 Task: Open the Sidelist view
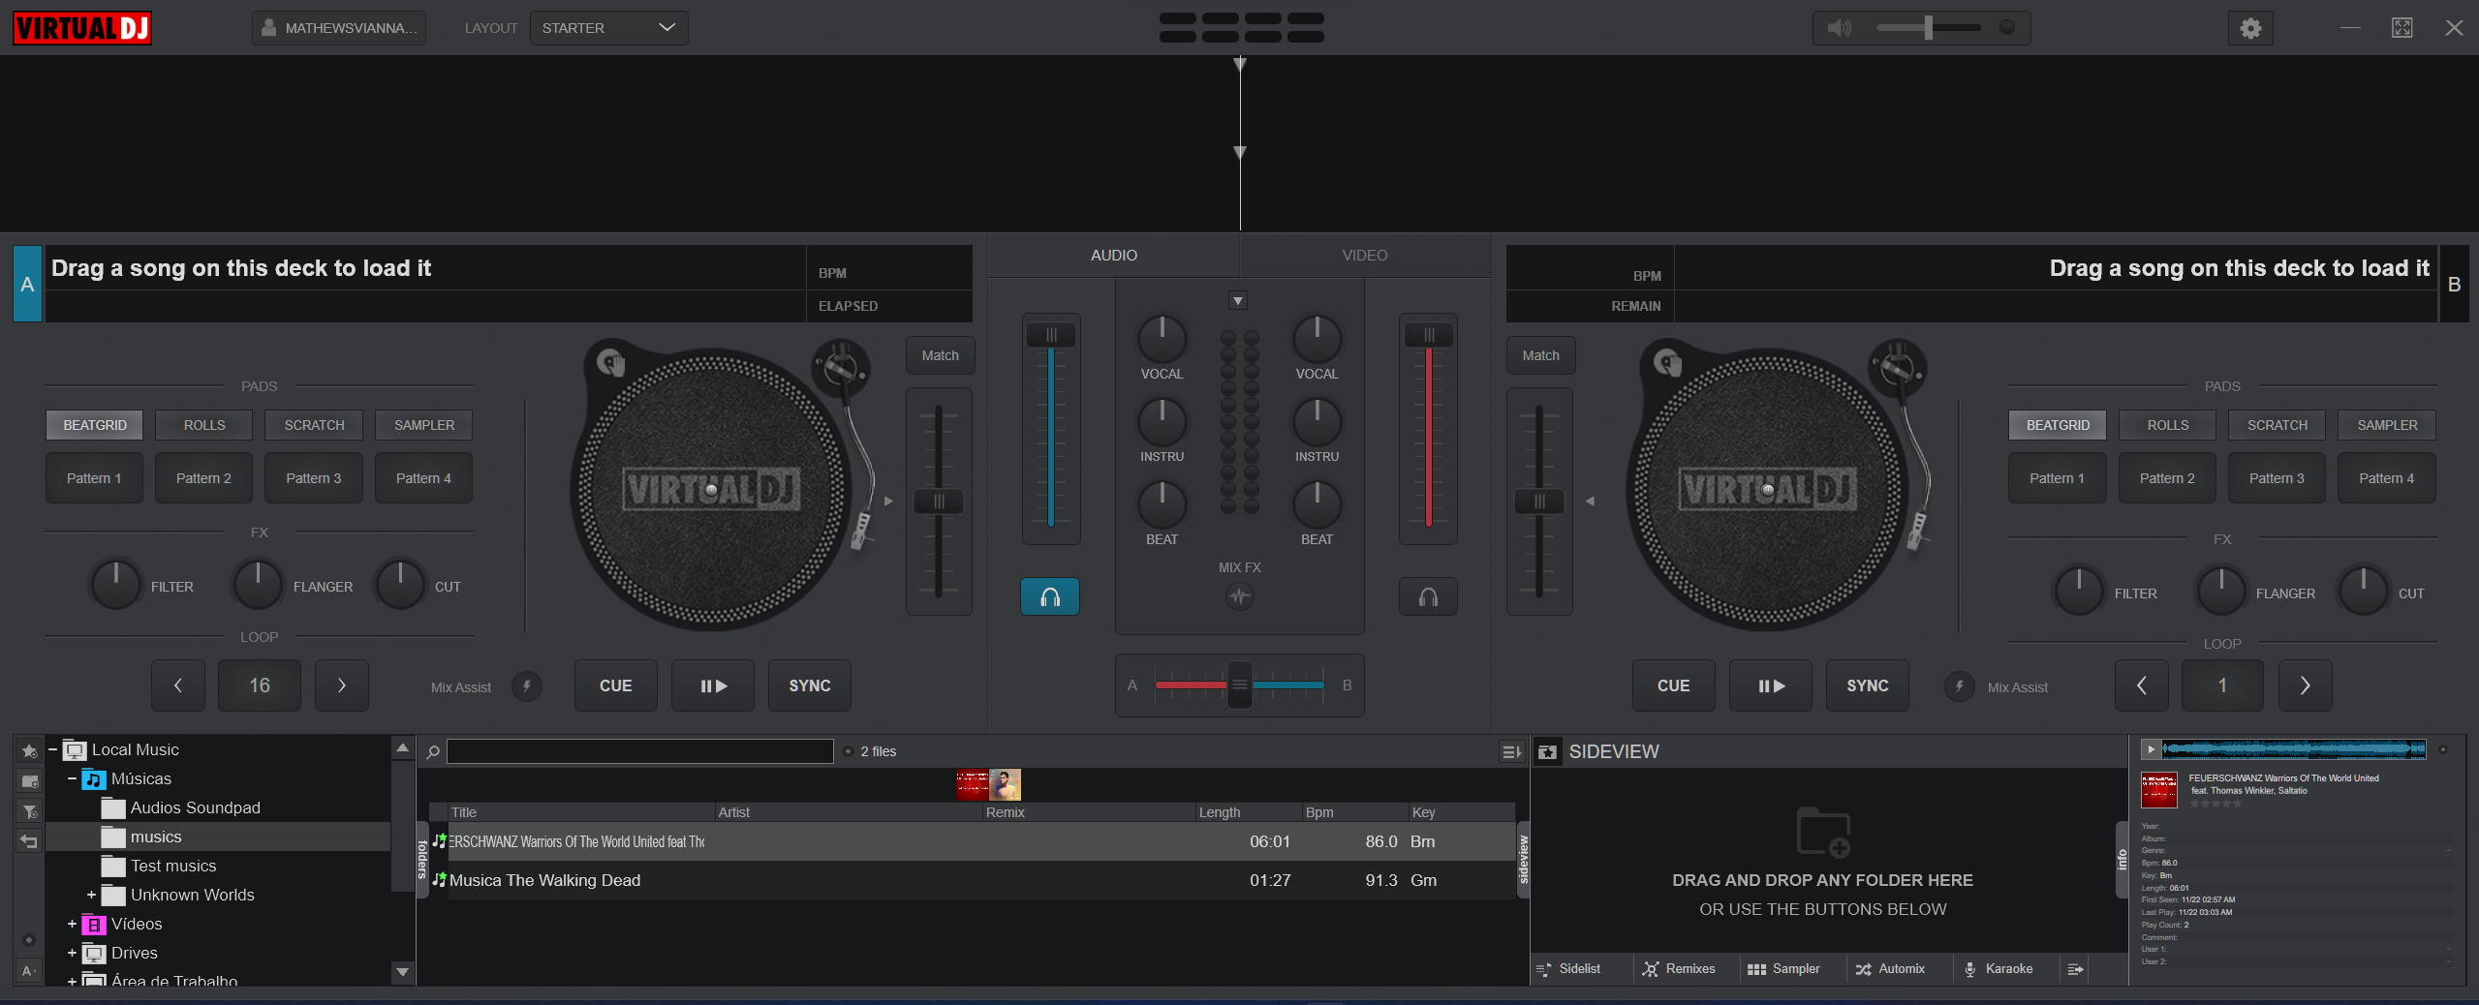coord(1568,968)
